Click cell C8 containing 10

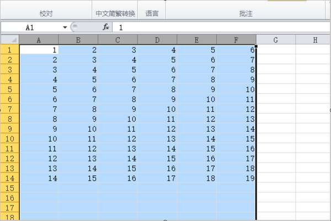(118, 119)
